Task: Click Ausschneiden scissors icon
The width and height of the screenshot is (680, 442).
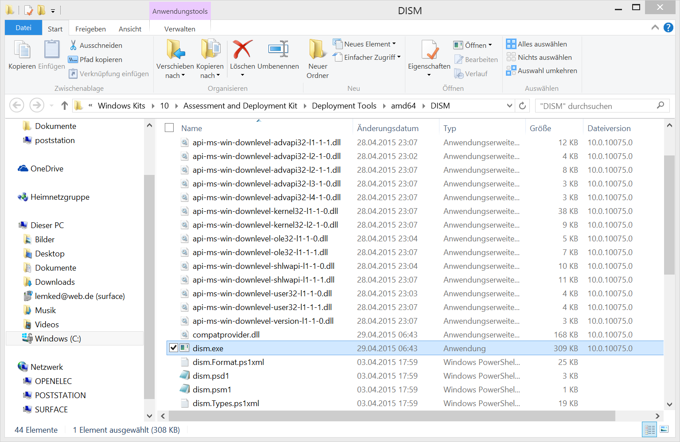Action: (74, 45)
